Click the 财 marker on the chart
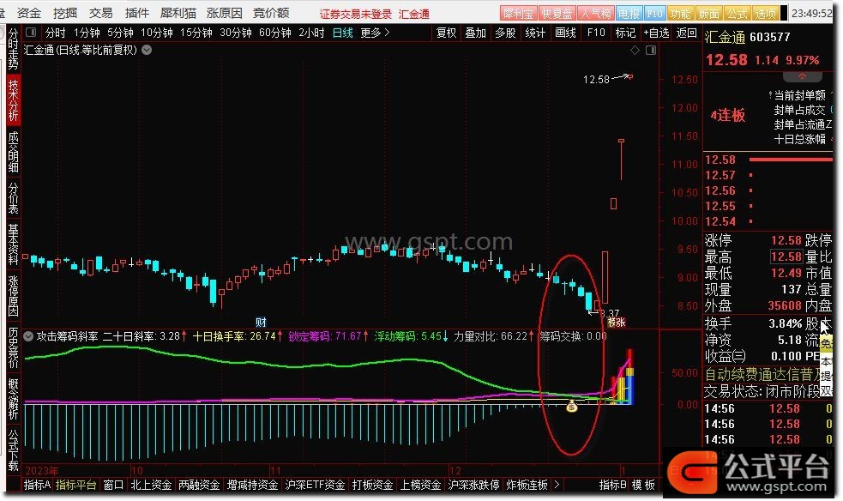This screenshot has height=501, width=843. click(261, 322)
